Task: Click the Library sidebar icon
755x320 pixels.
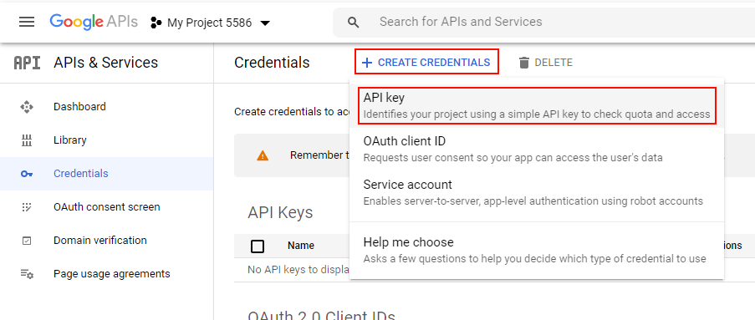Action: point(27,140)
